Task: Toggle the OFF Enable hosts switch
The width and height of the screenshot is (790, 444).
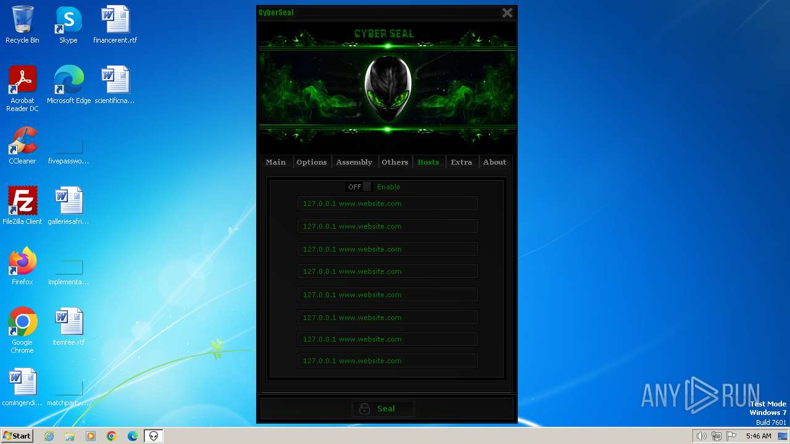Action: pyautogui.click(x=359, y=187)
